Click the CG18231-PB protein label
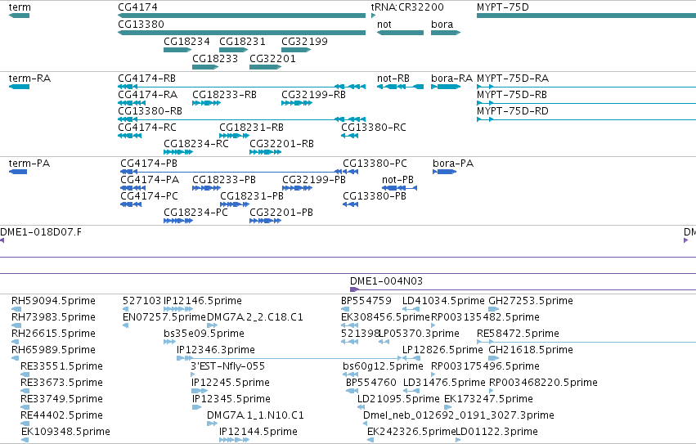 pyautogui.click(x=252, y=196)
